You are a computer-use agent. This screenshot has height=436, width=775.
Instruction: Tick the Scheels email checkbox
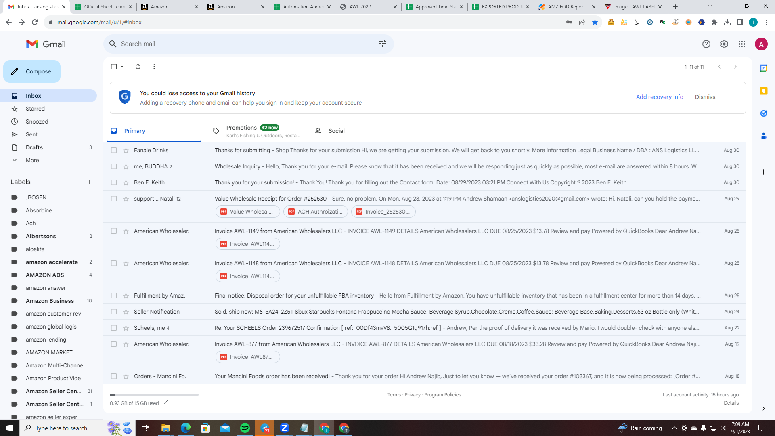click(x=114, y=328)
